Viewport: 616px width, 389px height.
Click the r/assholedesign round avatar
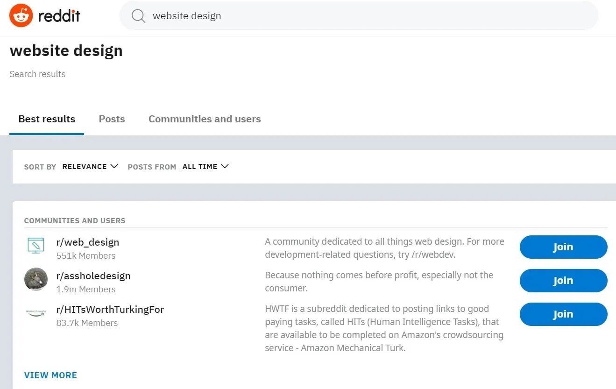pyautogui.click(x=36, y=279)
